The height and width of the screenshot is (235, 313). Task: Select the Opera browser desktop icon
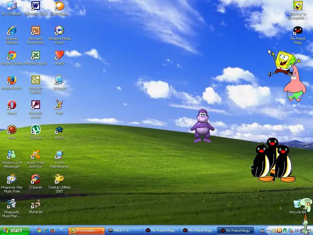pyautogui.click(x=12, y=107)
